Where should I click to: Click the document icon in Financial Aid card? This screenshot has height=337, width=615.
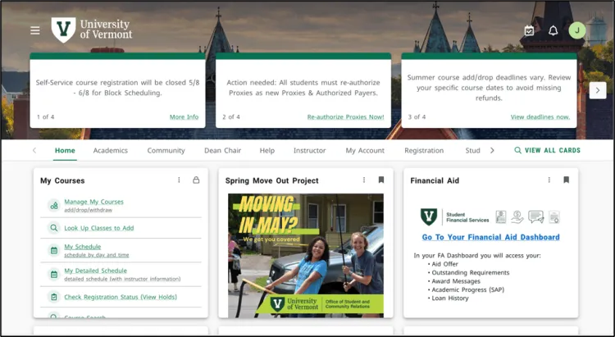coord(501,217)
